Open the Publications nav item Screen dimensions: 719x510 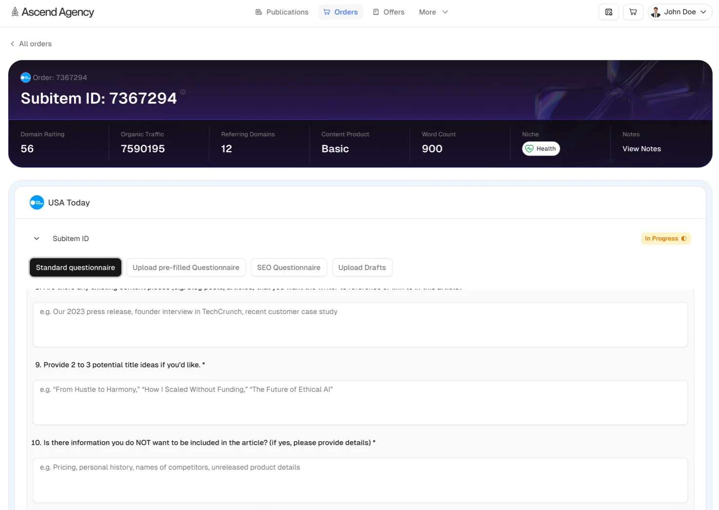tap(282, 12)
